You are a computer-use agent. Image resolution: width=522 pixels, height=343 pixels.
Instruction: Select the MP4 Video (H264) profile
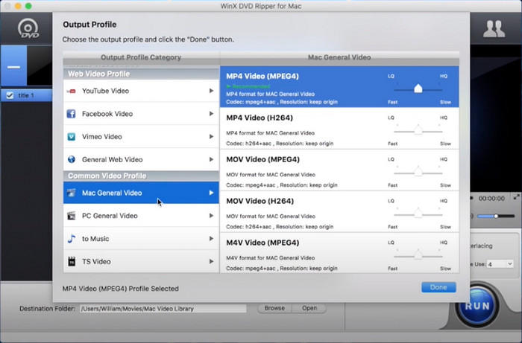[x=339, y=129]
